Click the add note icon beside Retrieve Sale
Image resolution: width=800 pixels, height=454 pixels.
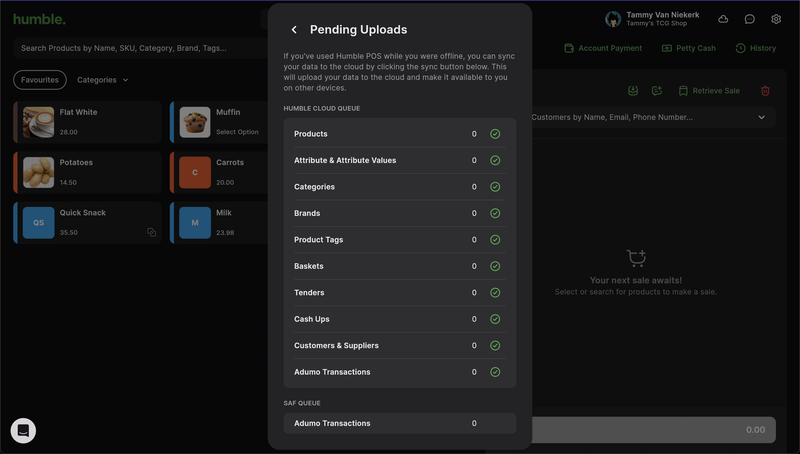(657, 91)
